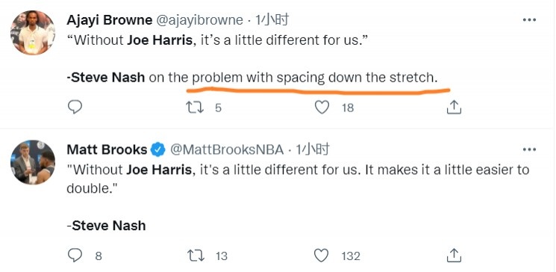This screenshot has height=272, width=556.
Task: Retweet Matt Brooks' tweet with 13 retweets
Action: pos(196,256)
